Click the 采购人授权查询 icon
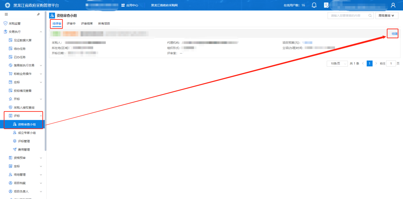Viewport: 403px width, 199px height. pos(10,107)
